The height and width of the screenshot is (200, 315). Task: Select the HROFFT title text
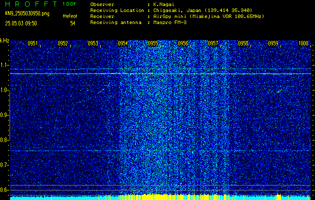click(32, 4)
